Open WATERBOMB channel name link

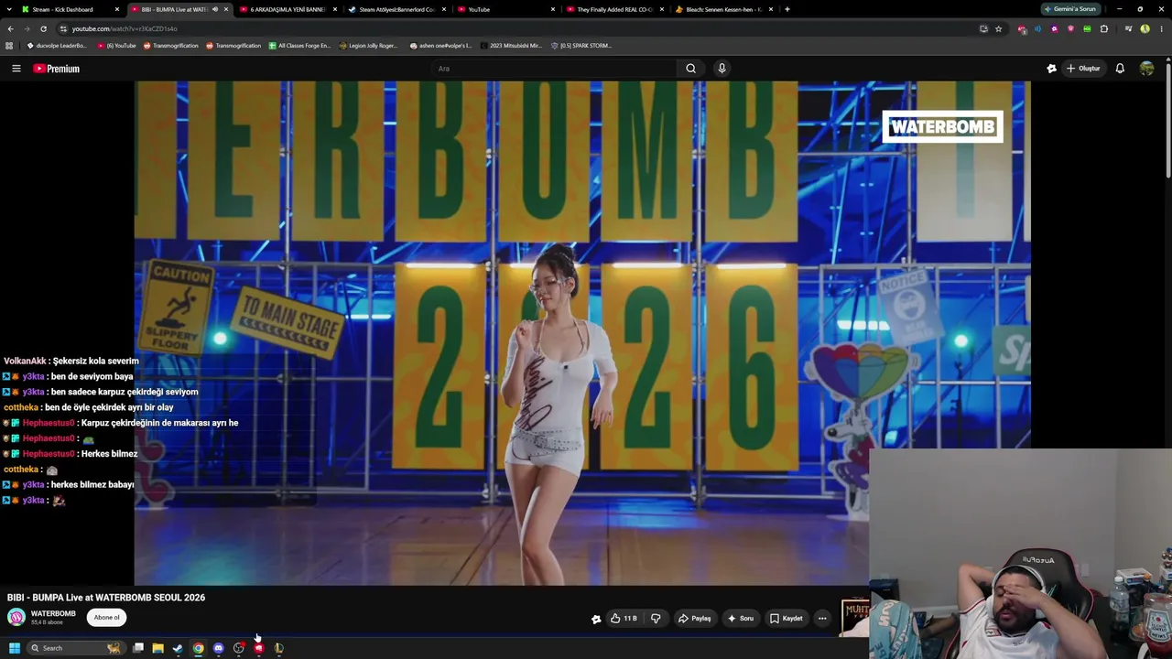tap(53, 613)
